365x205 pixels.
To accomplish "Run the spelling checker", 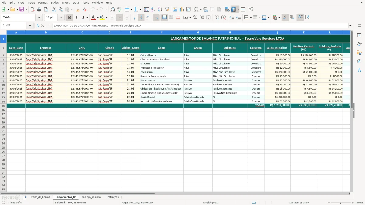I will point(119,9).
